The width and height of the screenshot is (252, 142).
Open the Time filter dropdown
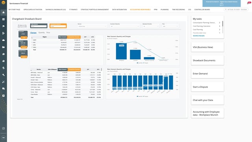[170, 26]
